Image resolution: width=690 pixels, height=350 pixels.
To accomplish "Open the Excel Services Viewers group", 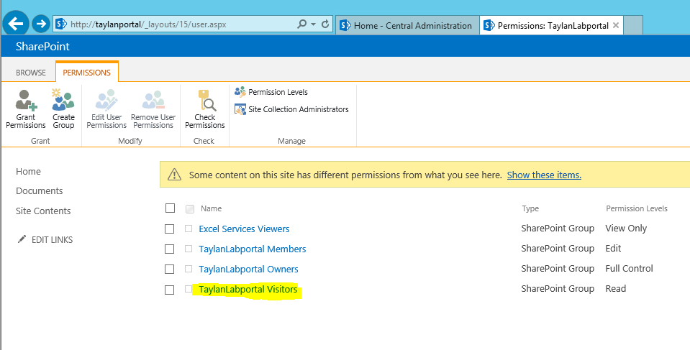I will click(x=244, y=229).
